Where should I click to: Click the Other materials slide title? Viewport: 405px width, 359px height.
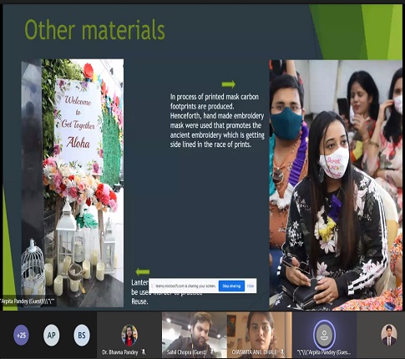95,29
